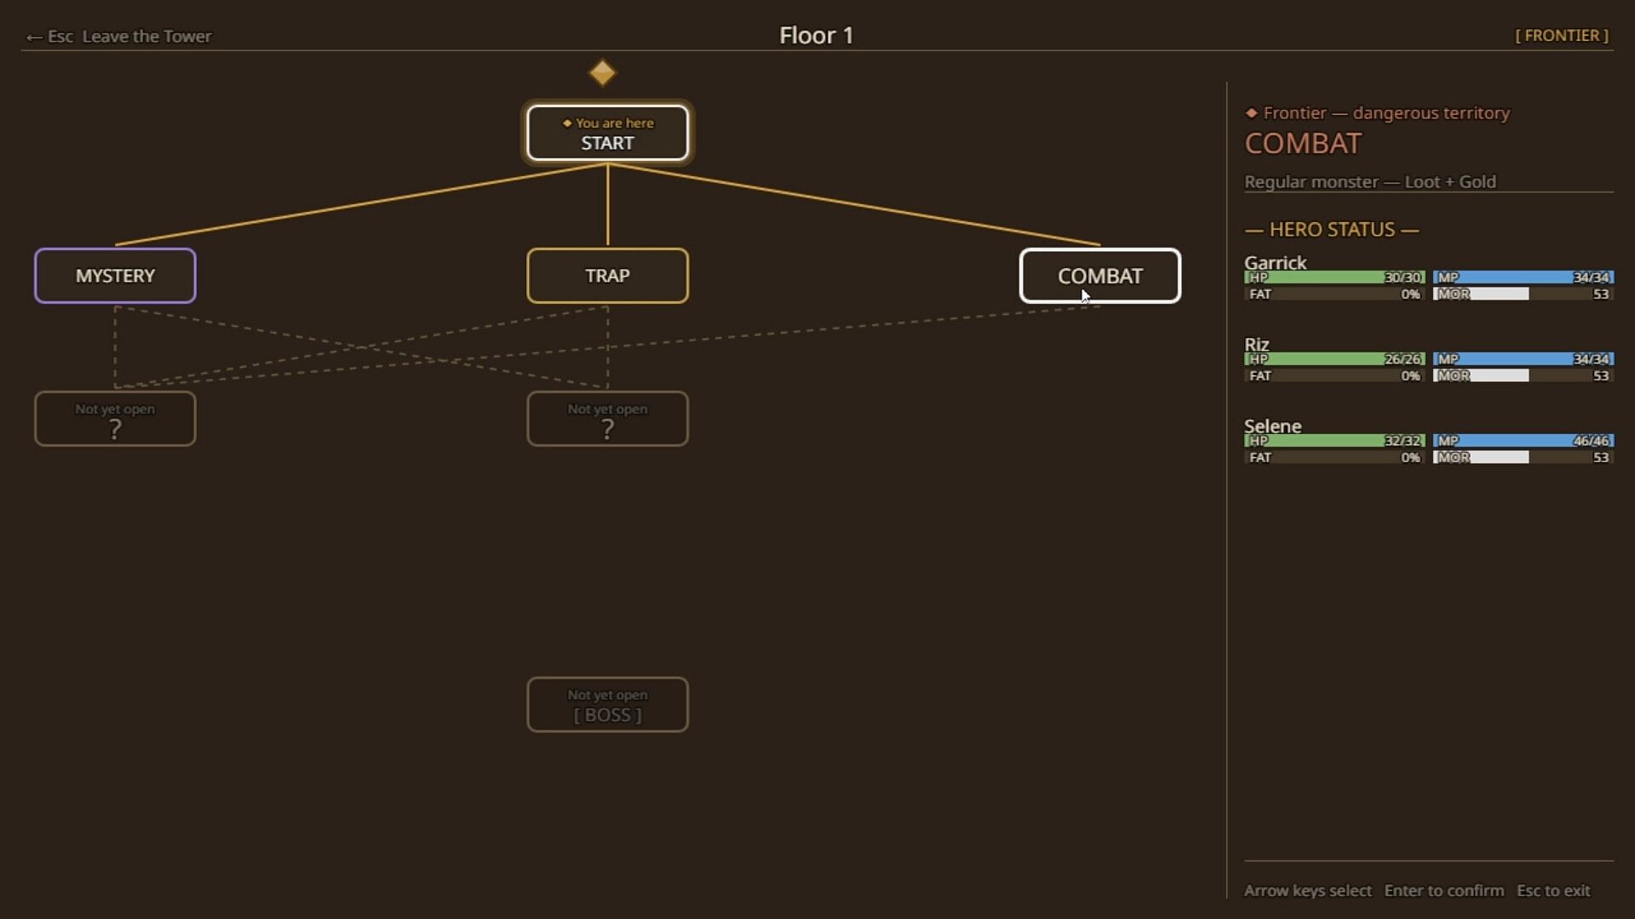The height and width of the screenshot is (919, 1635).
Task: Click Garrick's FAT 0% bar
Action: (x=1334, y=294)
